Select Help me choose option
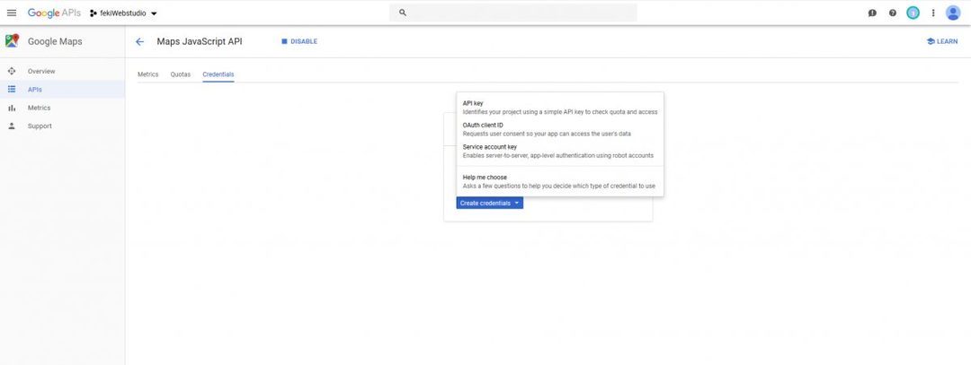The image size is (971, 365). (560, 181)
